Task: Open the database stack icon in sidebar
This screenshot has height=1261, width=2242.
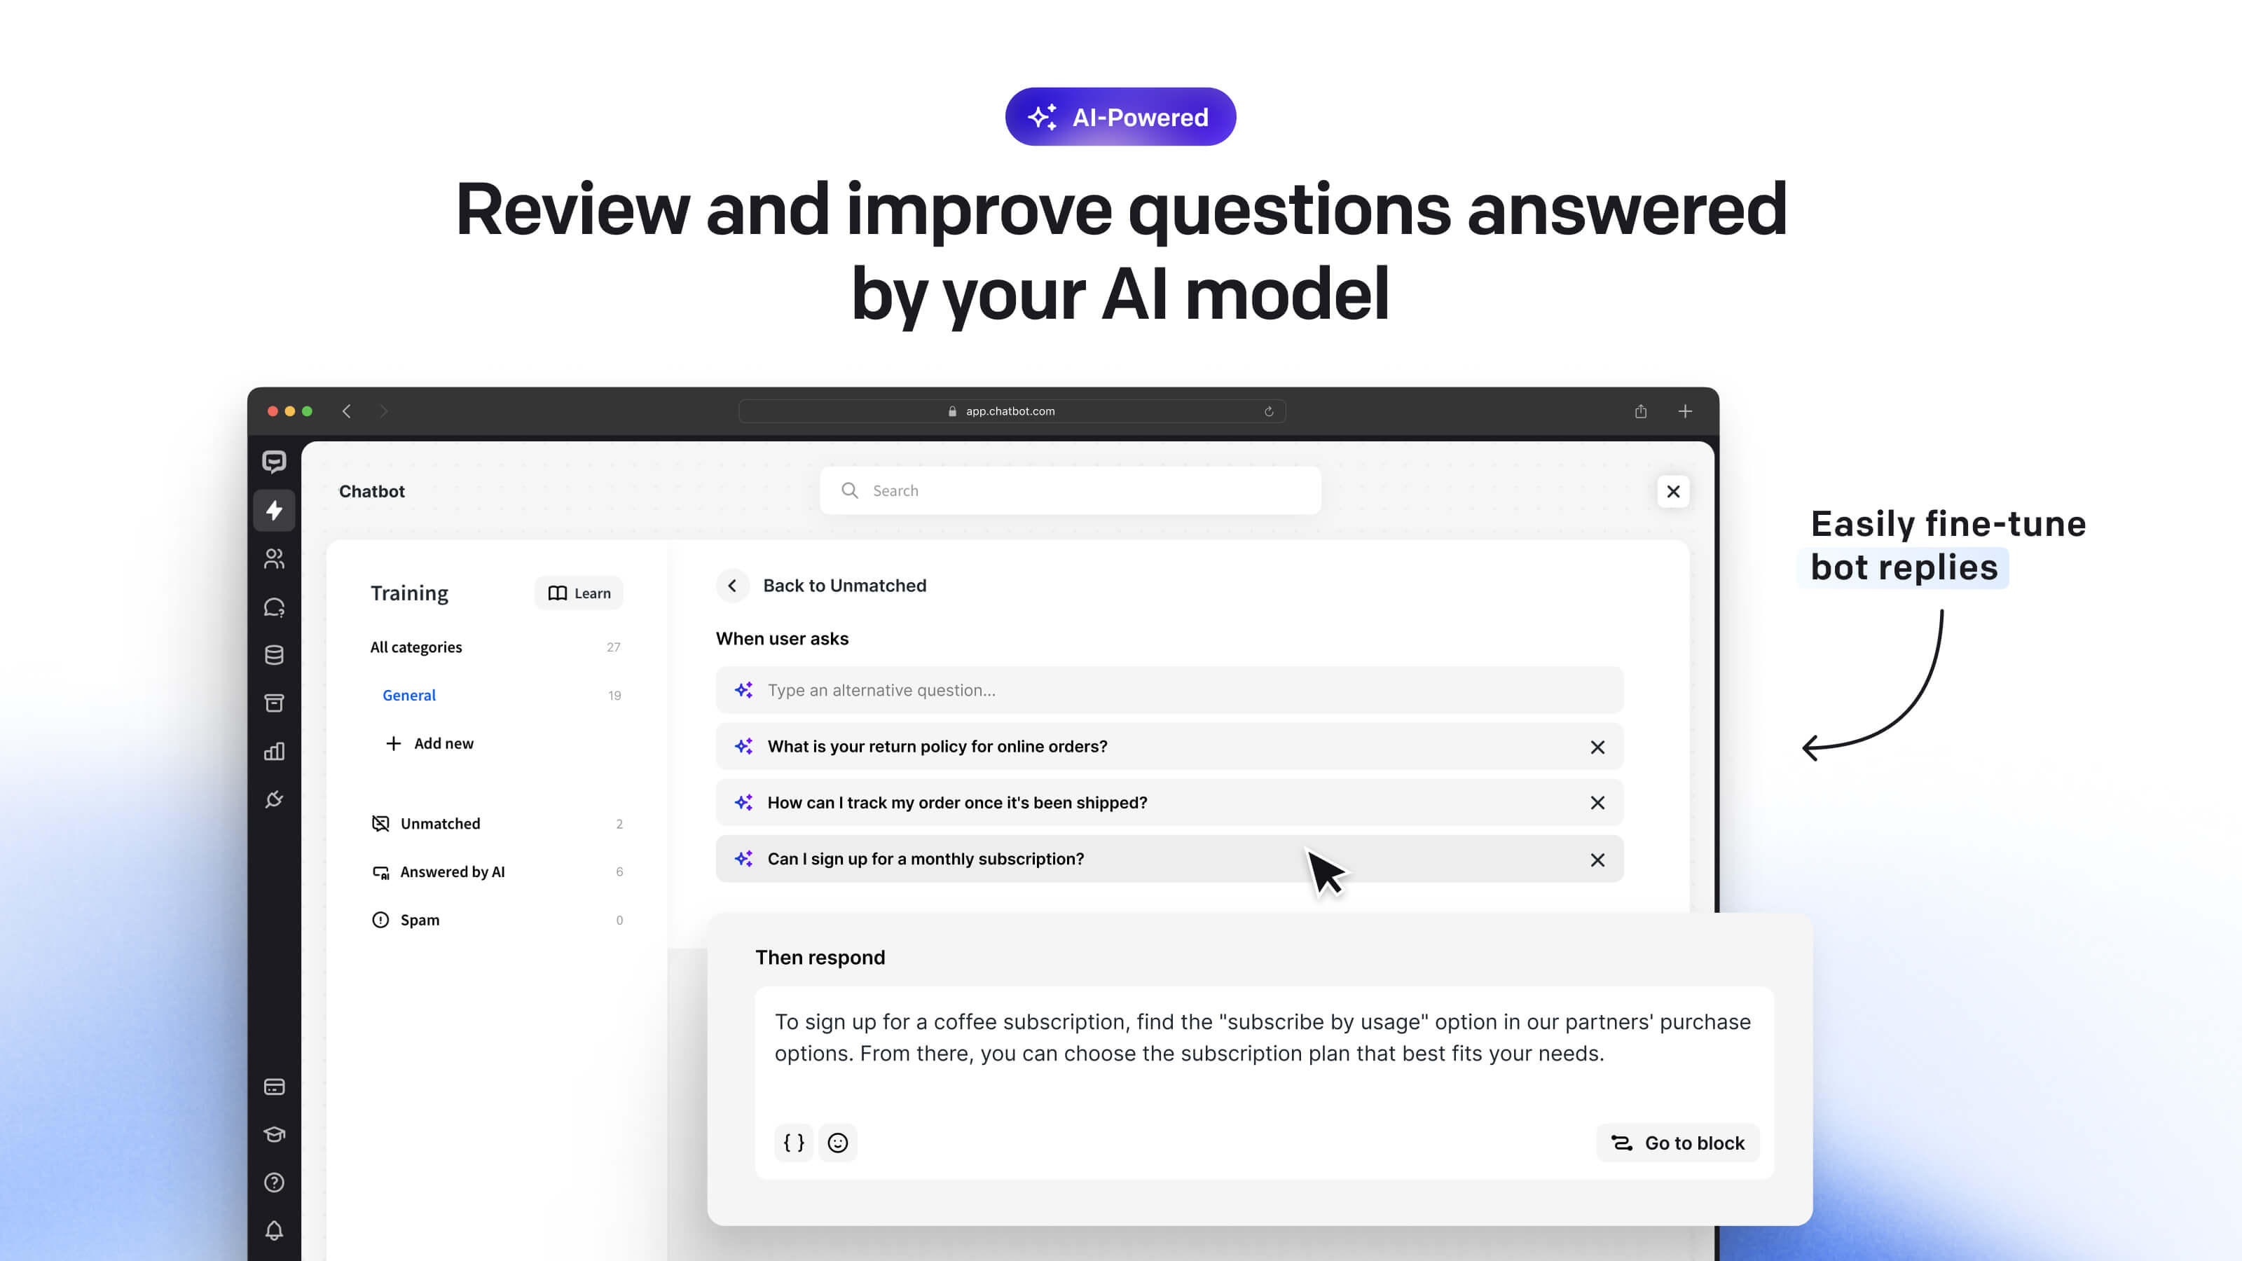Action: [274, 655]
